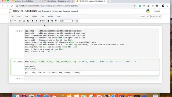Click the browser address bar URL
Screen dimensions: 172x97
[49, 6]
